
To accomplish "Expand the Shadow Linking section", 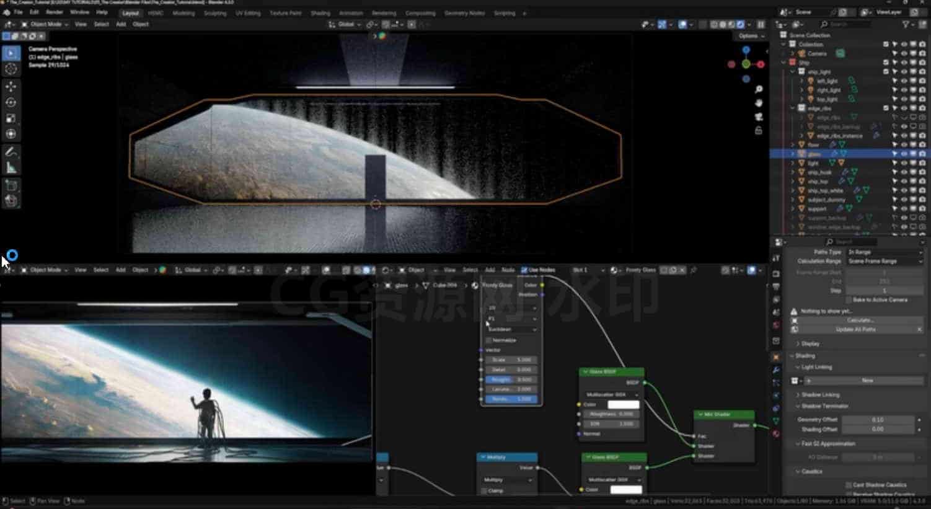I will tap(819, 395).
